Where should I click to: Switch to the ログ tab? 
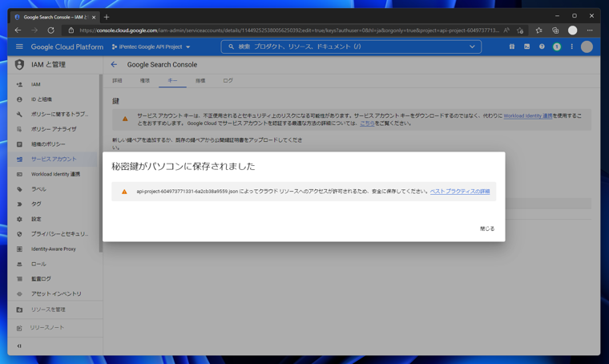click(228, 81)
